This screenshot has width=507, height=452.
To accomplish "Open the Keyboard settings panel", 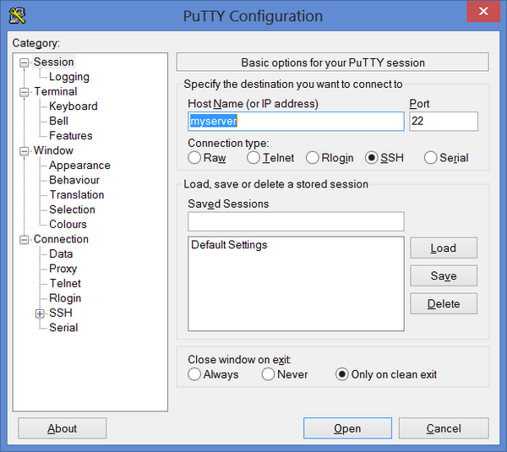I will click(73, 106).
